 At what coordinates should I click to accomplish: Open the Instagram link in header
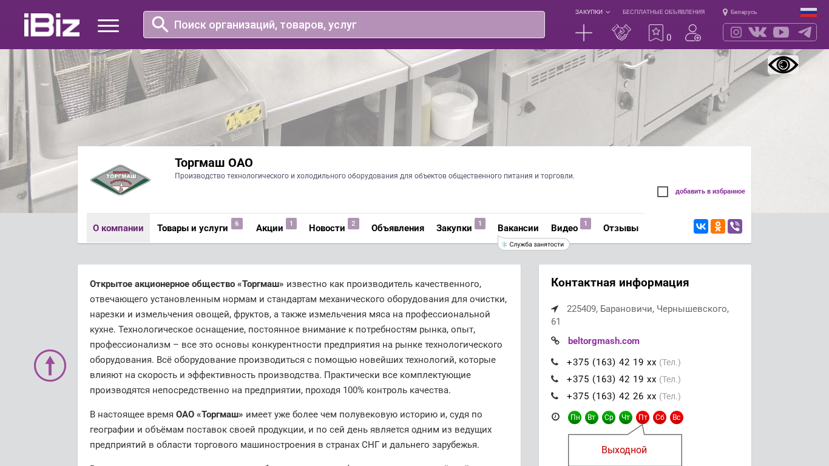click(x=736, y=32)
